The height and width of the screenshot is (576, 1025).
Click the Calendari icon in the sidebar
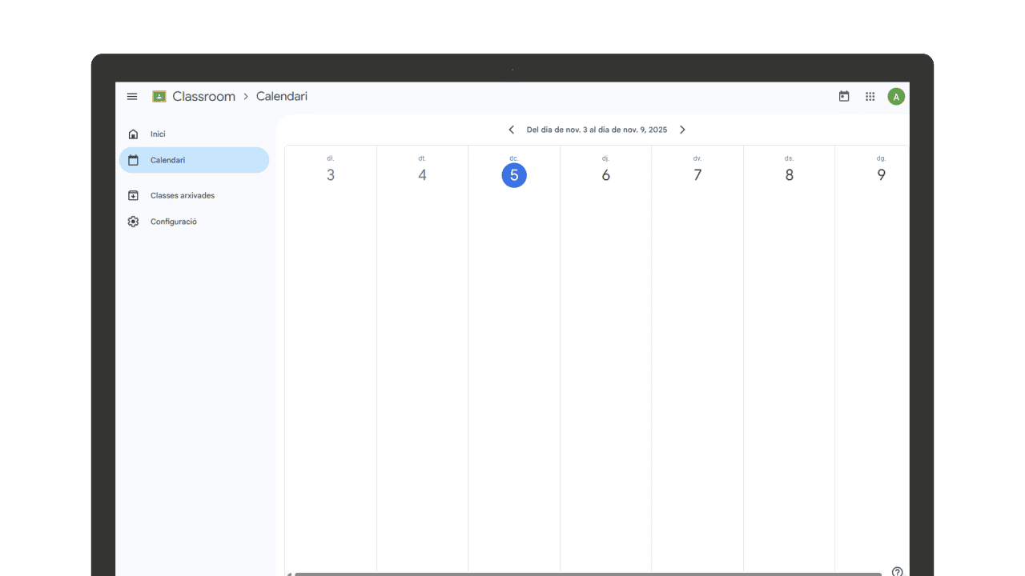click(133, 160)
